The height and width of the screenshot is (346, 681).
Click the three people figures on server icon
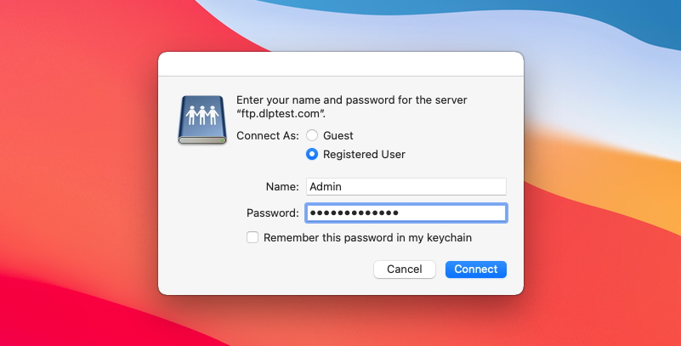click(202, 116)
